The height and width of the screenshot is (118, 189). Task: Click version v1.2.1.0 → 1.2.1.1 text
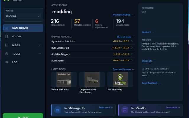click(x=121, y=54)
